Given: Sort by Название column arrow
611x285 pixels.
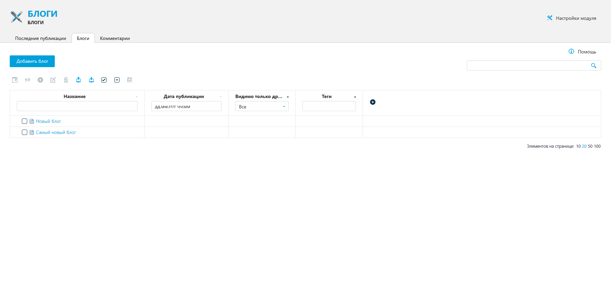Looking at the screenshot, I should pos(136,97).
